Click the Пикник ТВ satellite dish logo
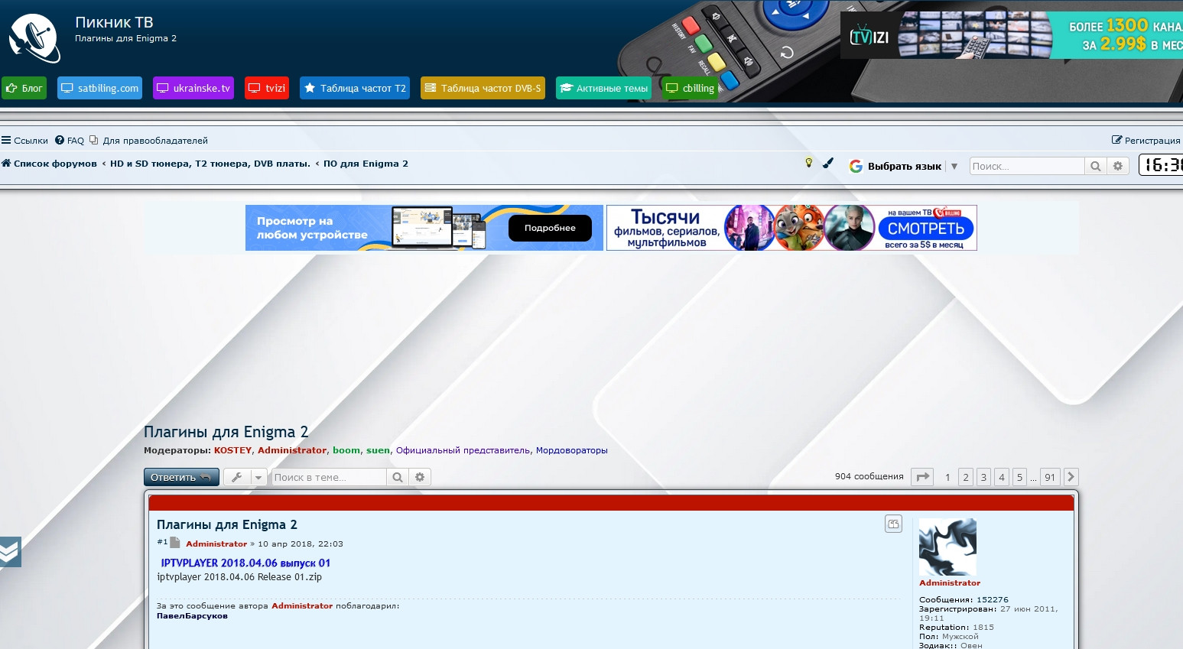 click(34, 38)
